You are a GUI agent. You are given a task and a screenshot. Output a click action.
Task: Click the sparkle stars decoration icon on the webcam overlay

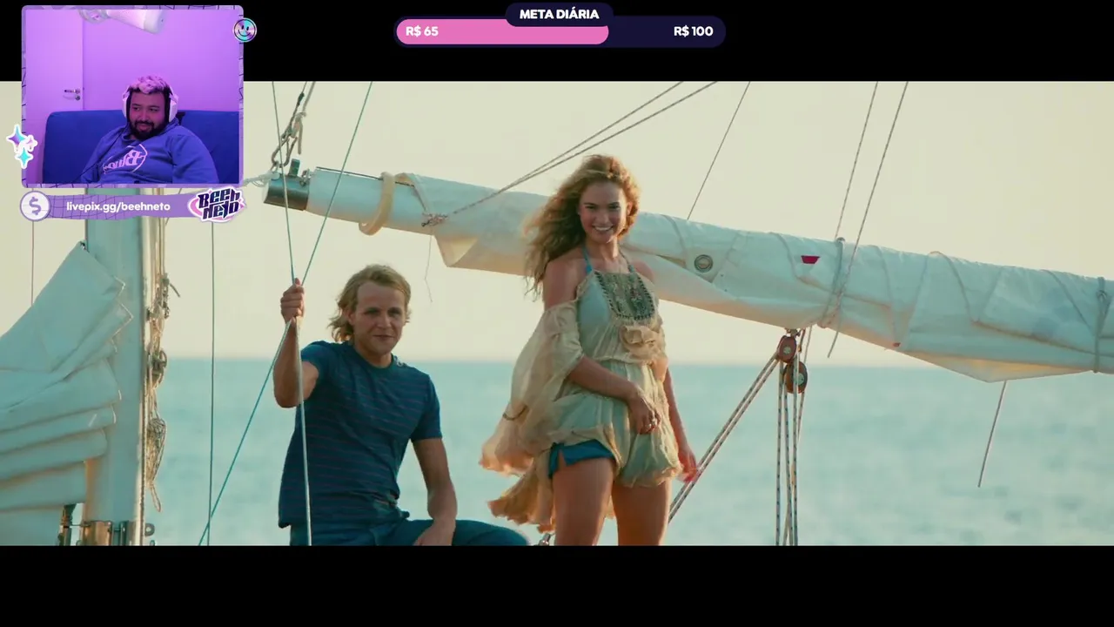21,145
